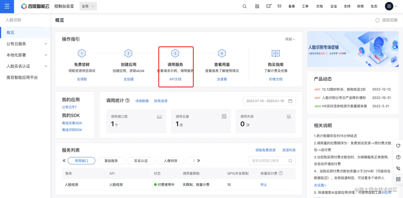The image size is (403, 198).
Task: Click the 去创建 link
Action: pyautogui.click(x=128, y=79)
